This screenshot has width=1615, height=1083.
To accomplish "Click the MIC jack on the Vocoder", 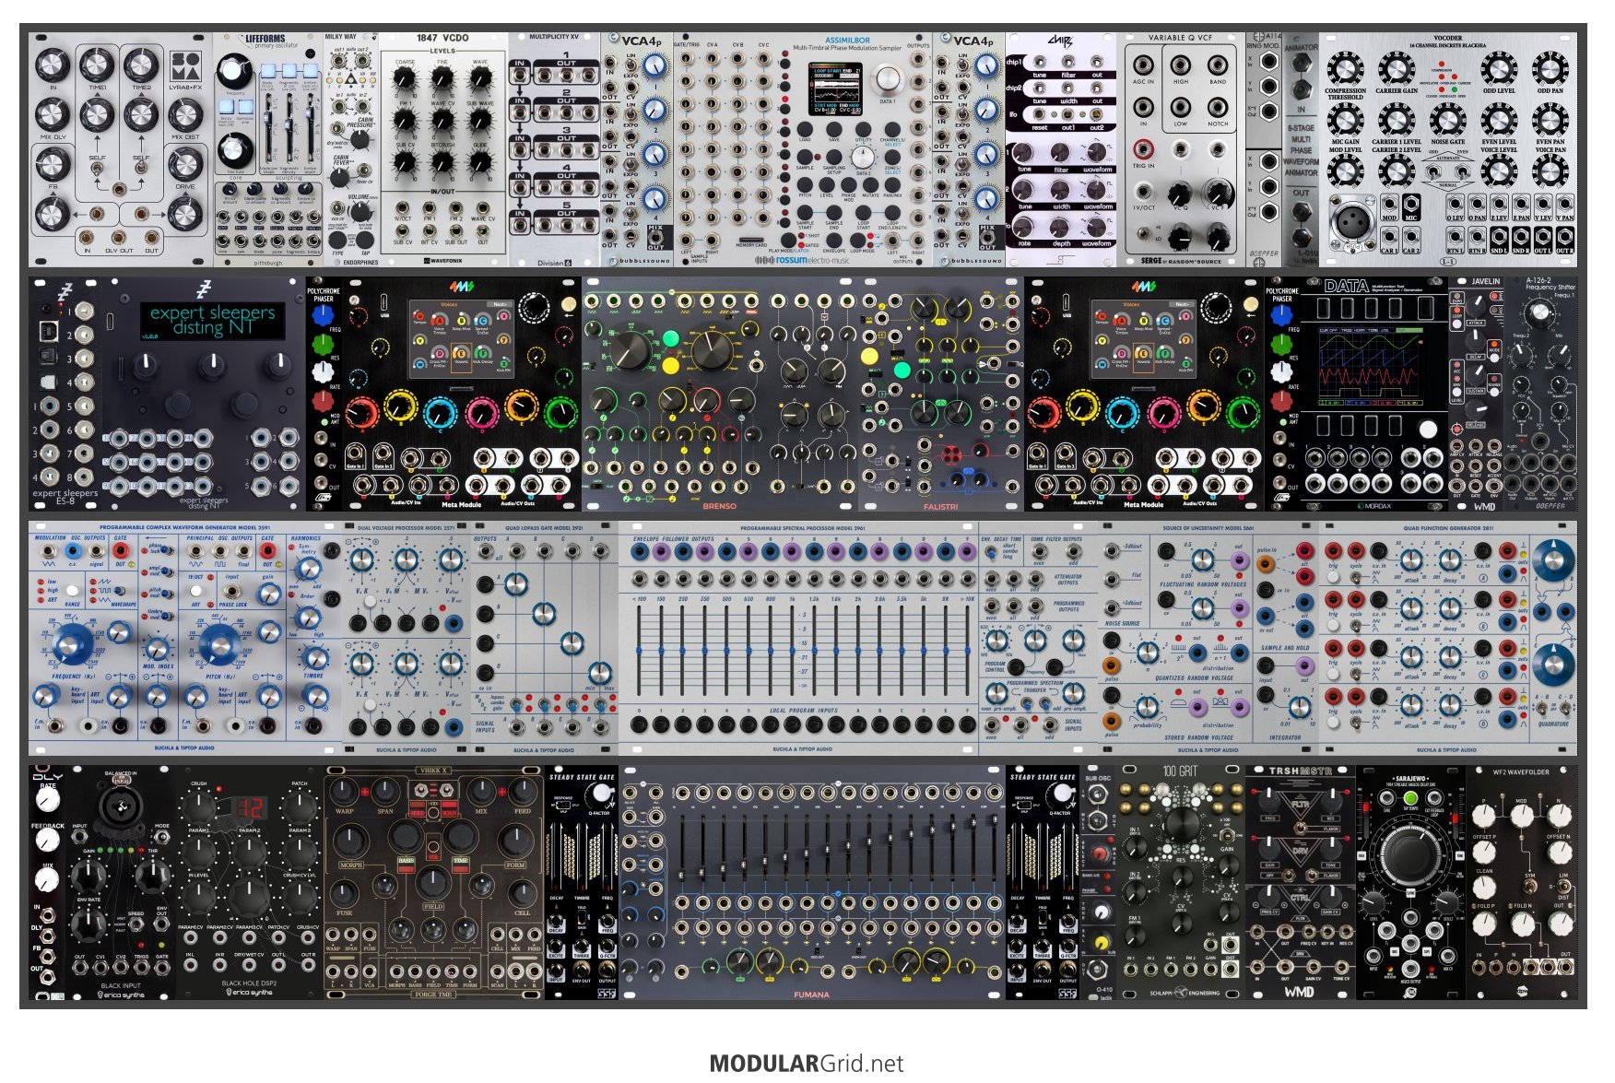I will 1411,204.
